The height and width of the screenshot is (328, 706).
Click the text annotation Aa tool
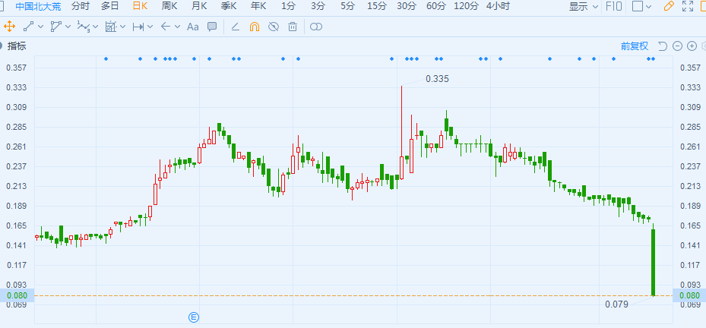[192, 27]
